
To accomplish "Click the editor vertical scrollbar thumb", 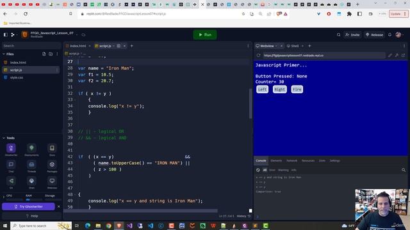I will tap(250, 103).
